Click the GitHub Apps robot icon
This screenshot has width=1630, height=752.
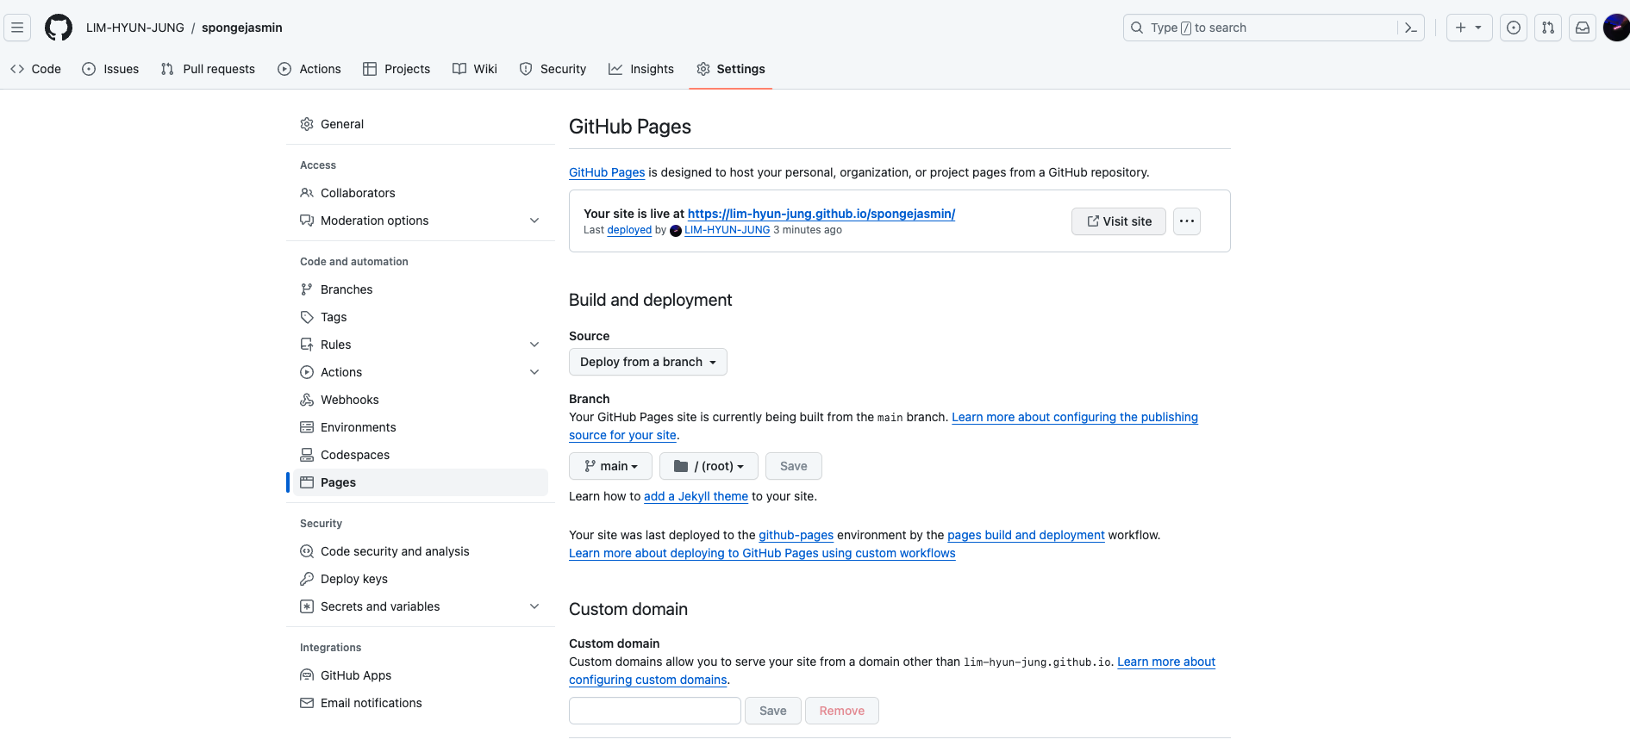click(x=307, y=675)
